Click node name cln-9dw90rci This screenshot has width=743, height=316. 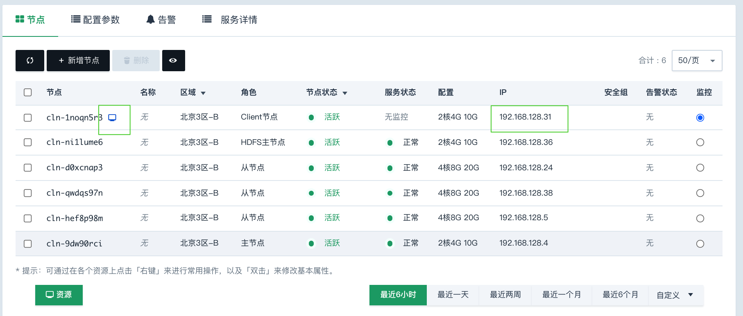pos(74,244)
